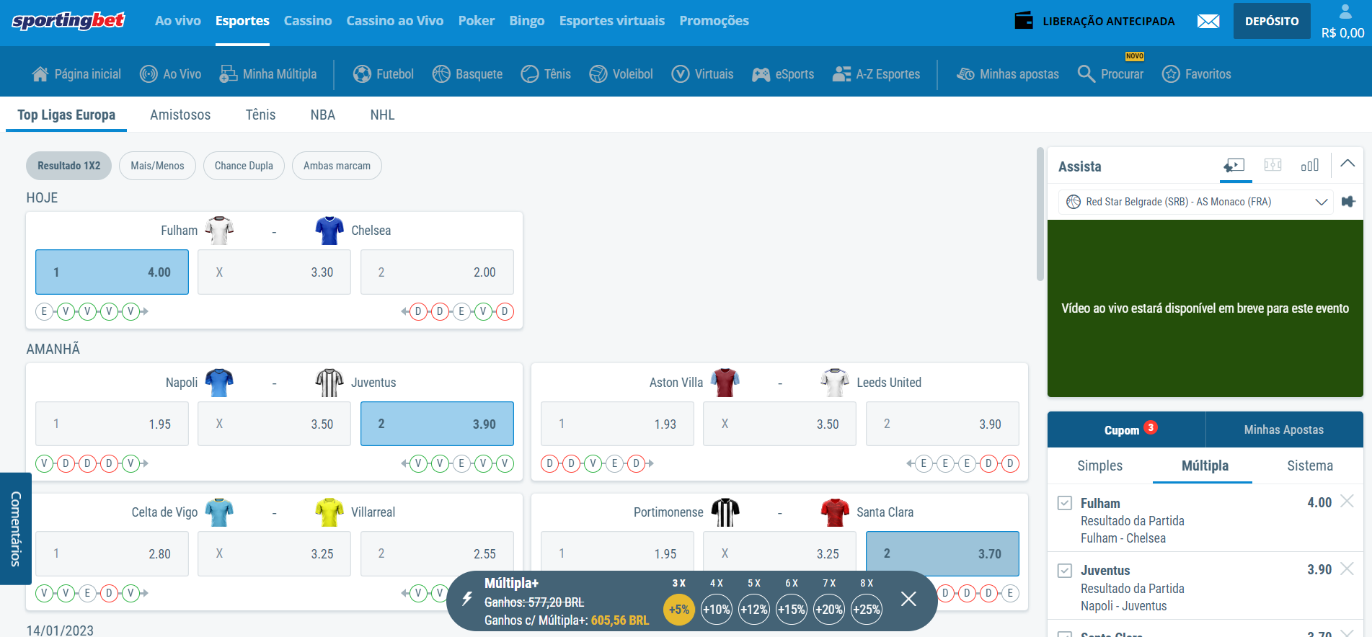The image size is (1372, 637).
Task: Select the Futebol soccer ball icon
Action: (362, 74)
